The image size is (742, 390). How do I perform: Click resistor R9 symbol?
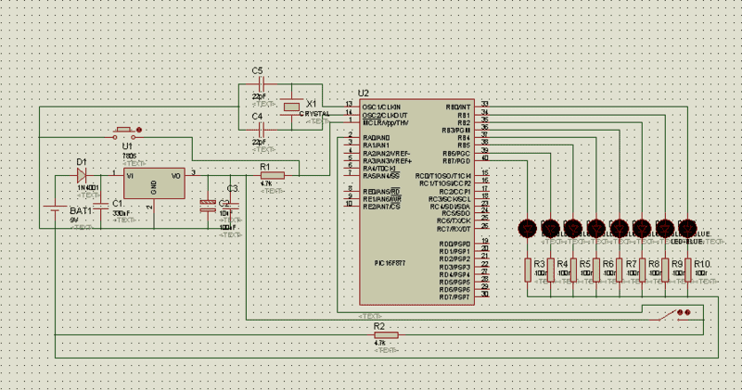click(x=665, y=270)
